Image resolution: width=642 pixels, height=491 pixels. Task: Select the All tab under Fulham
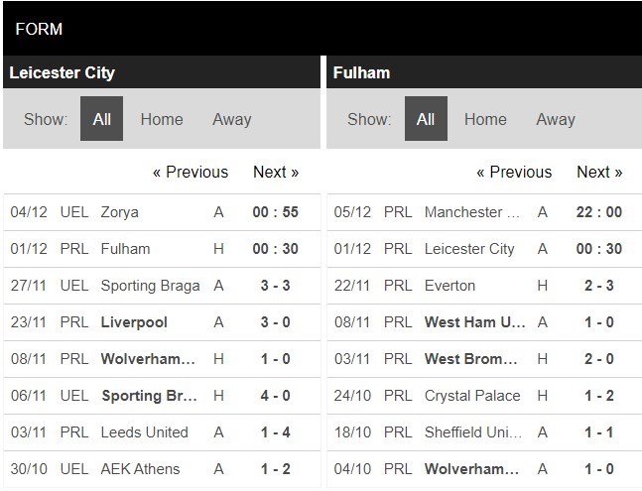pyautogui.click(x=425, y=119)
